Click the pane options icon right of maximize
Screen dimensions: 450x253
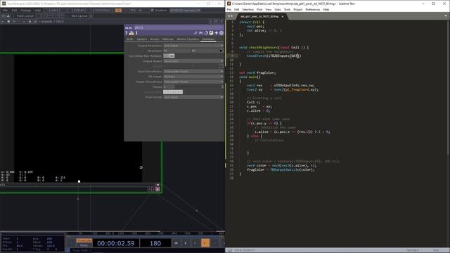pyautogui.click(x=221, y=22)
